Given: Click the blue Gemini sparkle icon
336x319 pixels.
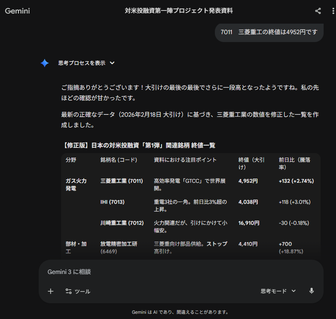Looking at the screenshot, I should tap(45, 63).
